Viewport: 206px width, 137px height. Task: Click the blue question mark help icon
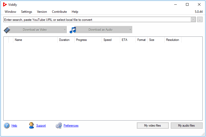pos(7,126)
